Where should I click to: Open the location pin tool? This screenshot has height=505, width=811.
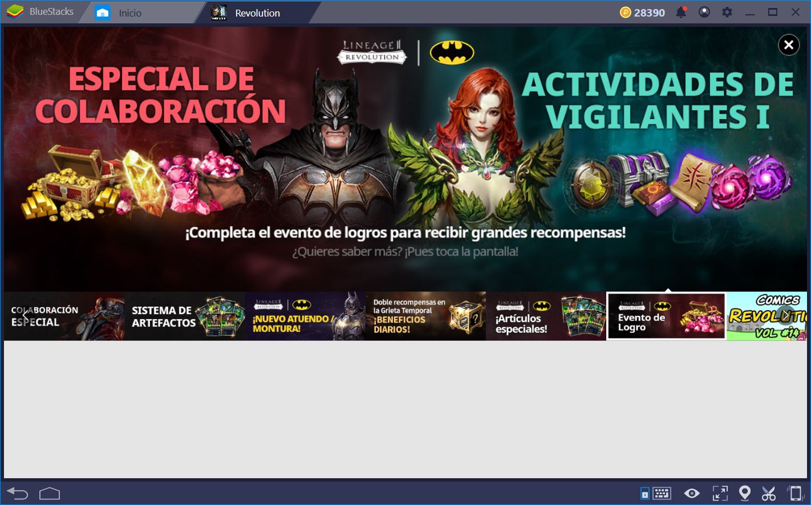coord(745,493)
